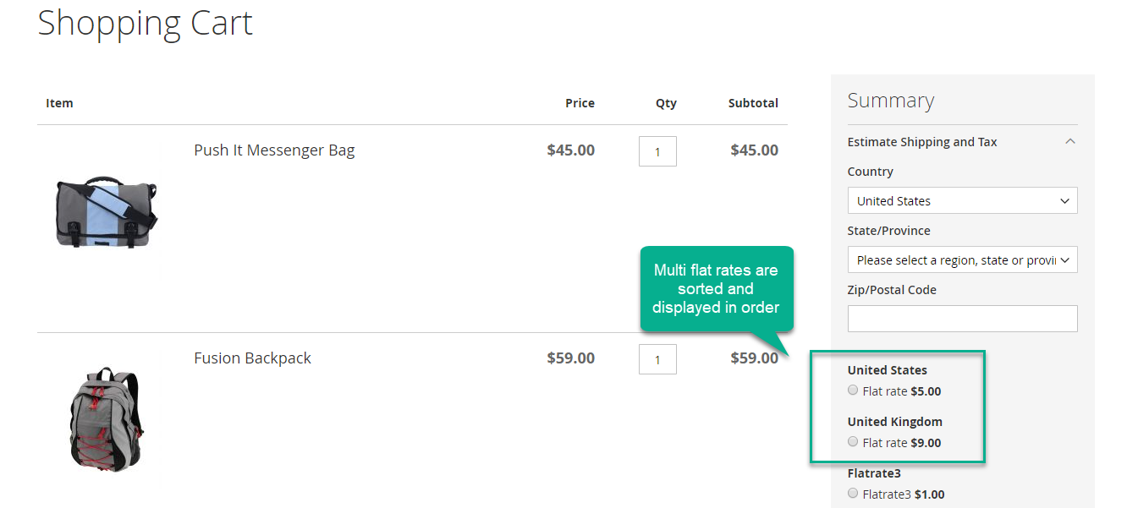Click the Flatrate3 $1.00 label text
1138x508 pixels.
[904, 494]
